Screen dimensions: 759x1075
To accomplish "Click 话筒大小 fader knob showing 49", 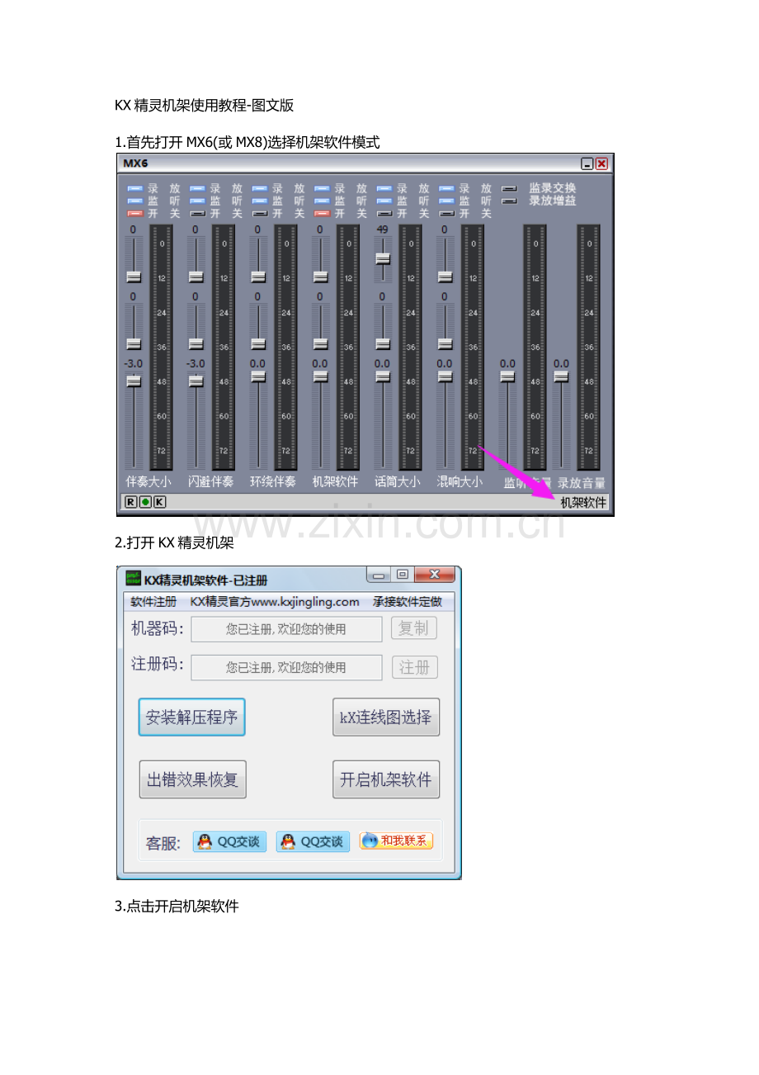I will (x=383, y=258).
